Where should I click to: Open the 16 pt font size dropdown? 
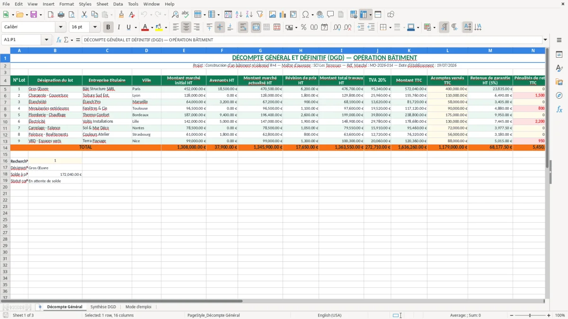pos(95,27)
